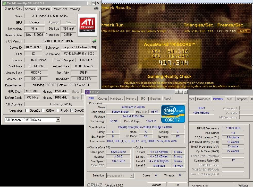Click the Intel Core i7 logo
This screenshot has width=253, height=187.
coord(173,114)
